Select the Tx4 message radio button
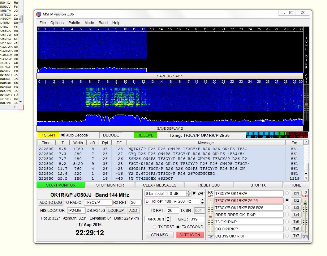The width and height of the screenshot is (327, 256). coord(287,214)
